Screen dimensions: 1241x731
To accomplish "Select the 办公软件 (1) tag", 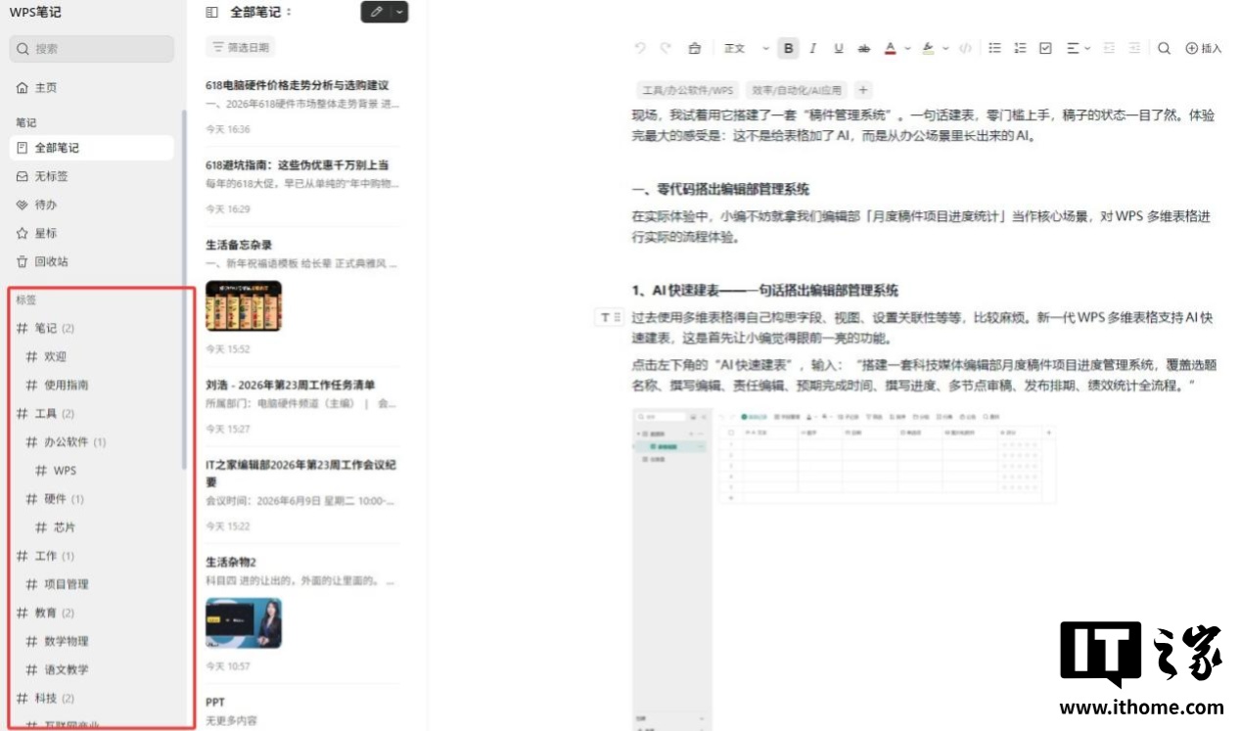I will (66, 441).
